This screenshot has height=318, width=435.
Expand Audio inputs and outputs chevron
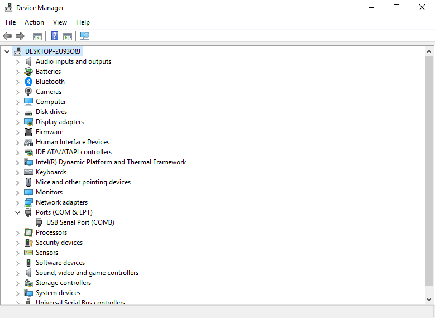[17, 62]
